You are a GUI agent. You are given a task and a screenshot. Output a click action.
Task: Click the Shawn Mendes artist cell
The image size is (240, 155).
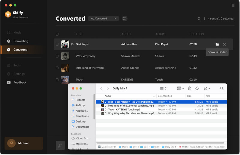click(x=131, y=56)
